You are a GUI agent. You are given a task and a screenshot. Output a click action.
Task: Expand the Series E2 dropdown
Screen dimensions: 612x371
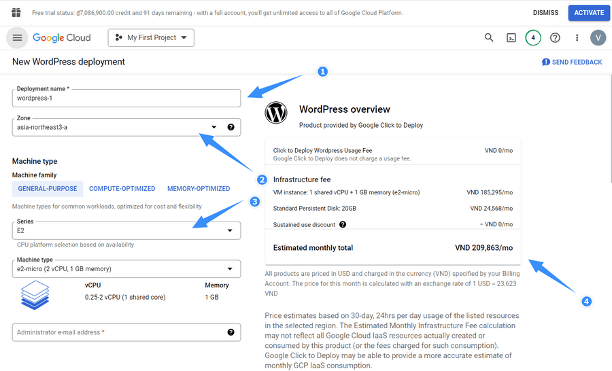pyautogui.click(x=230, y=230)
